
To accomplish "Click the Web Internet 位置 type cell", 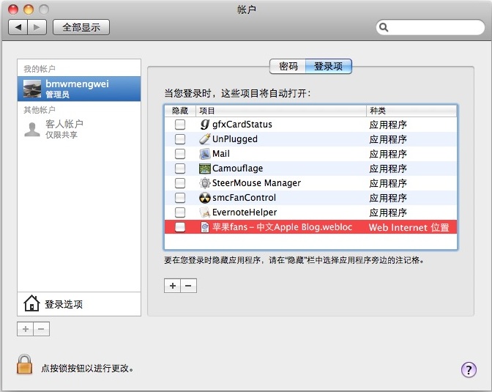I will click(x=409, y=227).
